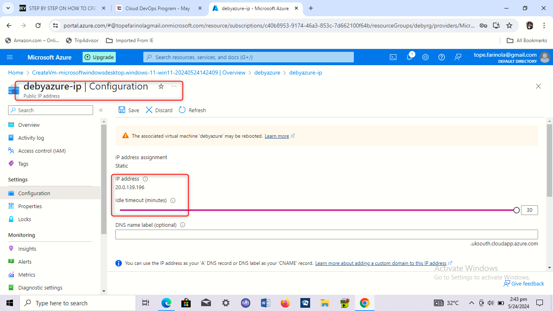Open the Chrome menu three dots
The image size is (553, 311).
[544, 26]
